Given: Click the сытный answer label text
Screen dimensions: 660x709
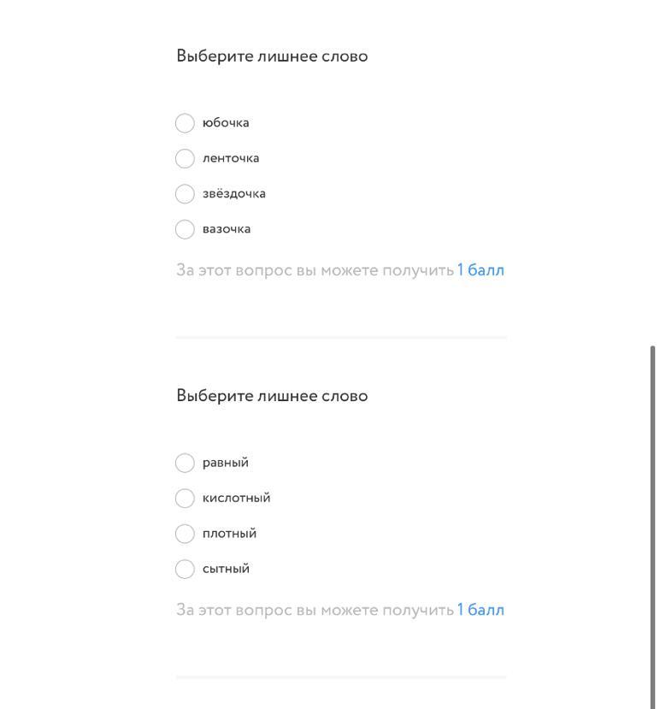Looking at the screenshot, I should click(226, 569).
